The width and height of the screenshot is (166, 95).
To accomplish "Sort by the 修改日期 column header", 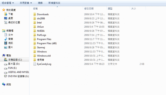I will tap(89, 9).
